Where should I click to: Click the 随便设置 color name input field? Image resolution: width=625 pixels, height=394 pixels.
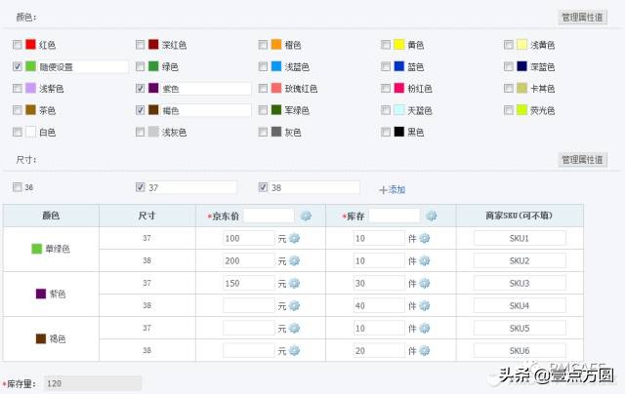pyautogui.click(x=83, y=67)
